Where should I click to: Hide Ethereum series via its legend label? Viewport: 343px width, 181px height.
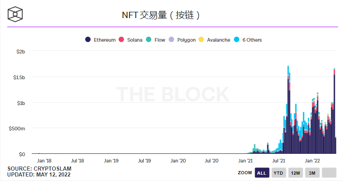click(104, 40)
